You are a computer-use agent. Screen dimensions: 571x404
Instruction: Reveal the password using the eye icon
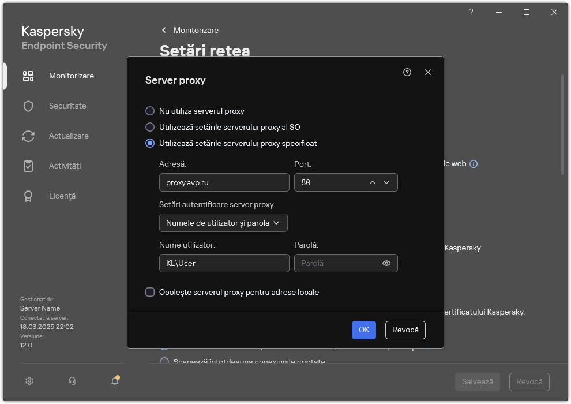click(x=387, y=263)
